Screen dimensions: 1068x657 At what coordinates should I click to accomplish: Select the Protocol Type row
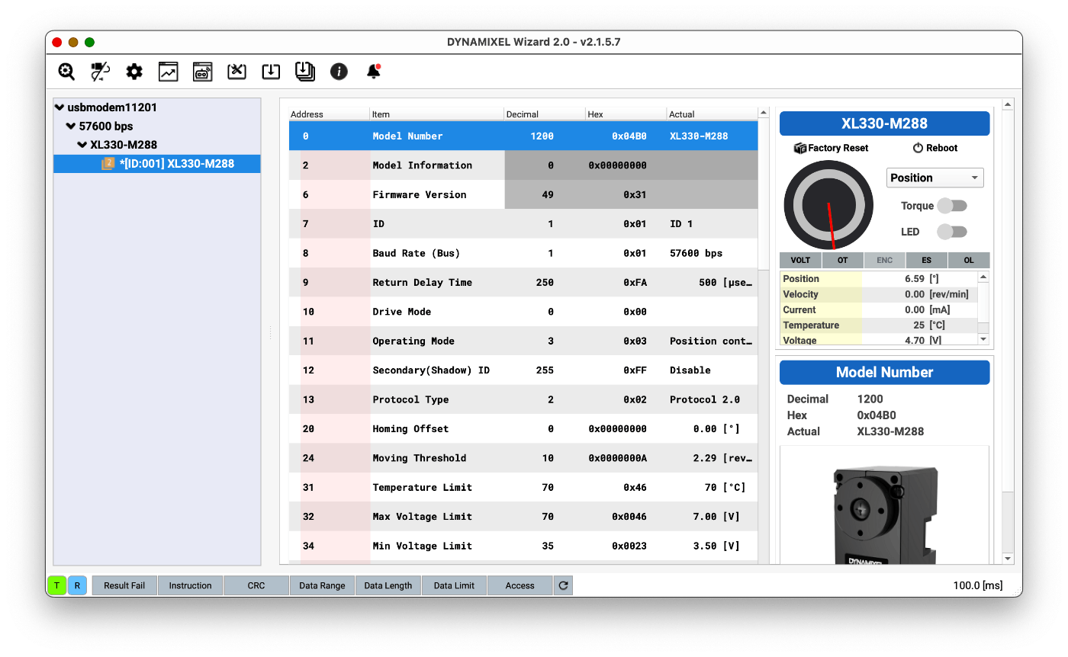[523, 399]
